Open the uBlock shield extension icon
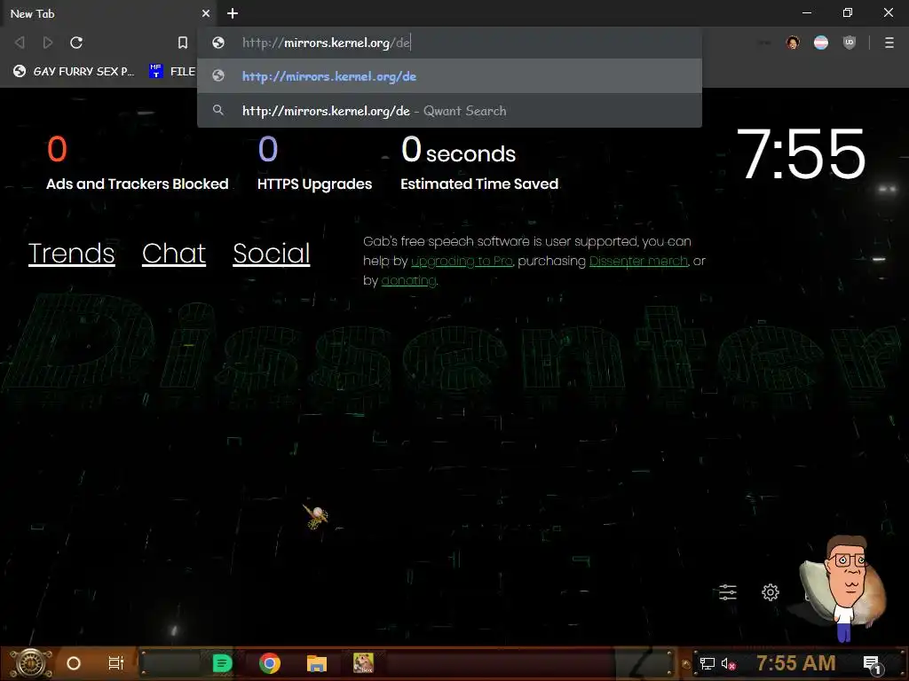909x681 pixels. tap(850, 43)
